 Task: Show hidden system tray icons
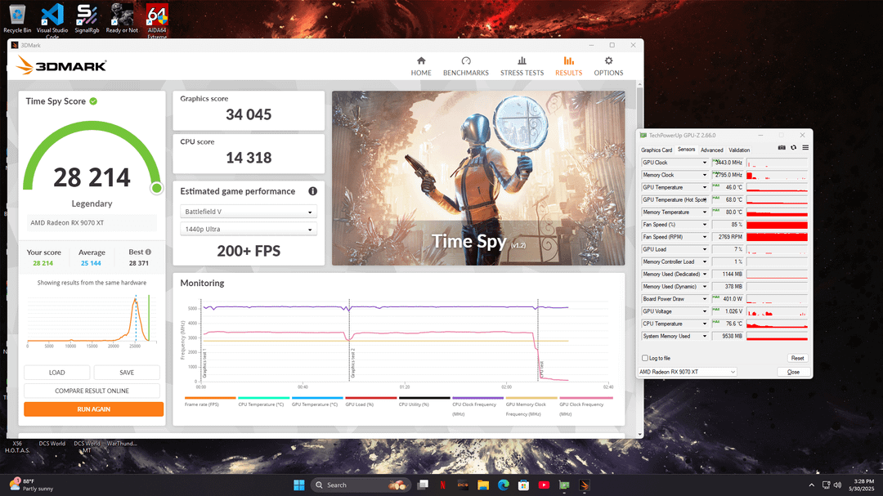(812, 485)
